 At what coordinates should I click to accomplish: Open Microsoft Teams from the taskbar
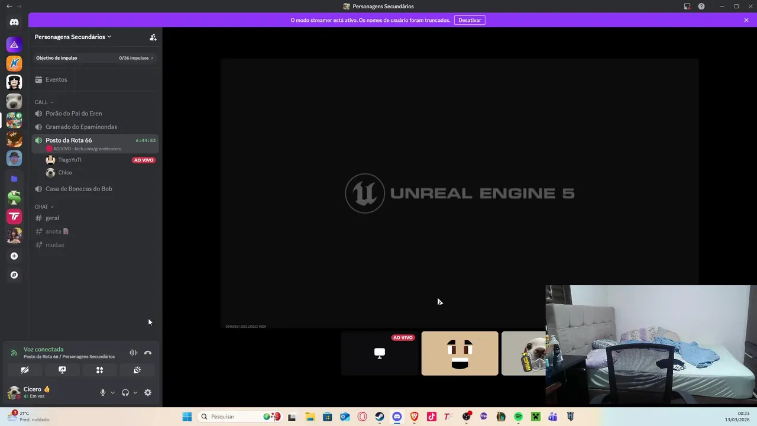pos(553,417)
